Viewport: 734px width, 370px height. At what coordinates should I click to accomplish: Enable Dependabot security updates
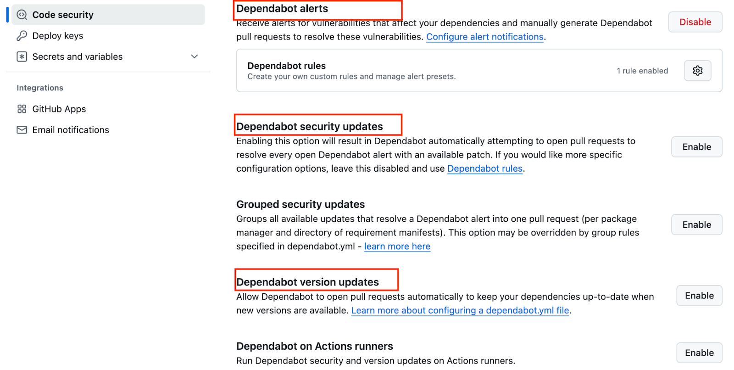point(696,146)
